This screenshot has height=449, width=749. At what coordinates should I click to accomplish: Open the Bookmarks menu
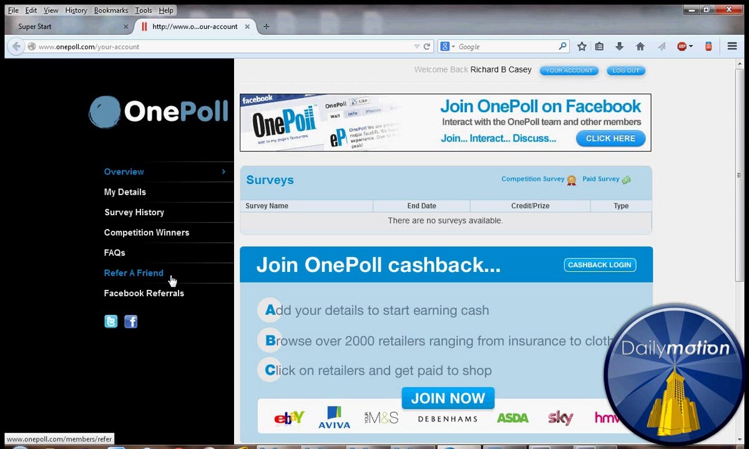pos(111,10)
